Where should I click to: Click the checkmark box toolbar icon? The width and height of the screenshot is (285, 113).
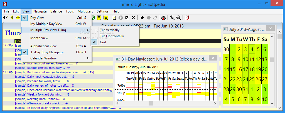point(127,17)
